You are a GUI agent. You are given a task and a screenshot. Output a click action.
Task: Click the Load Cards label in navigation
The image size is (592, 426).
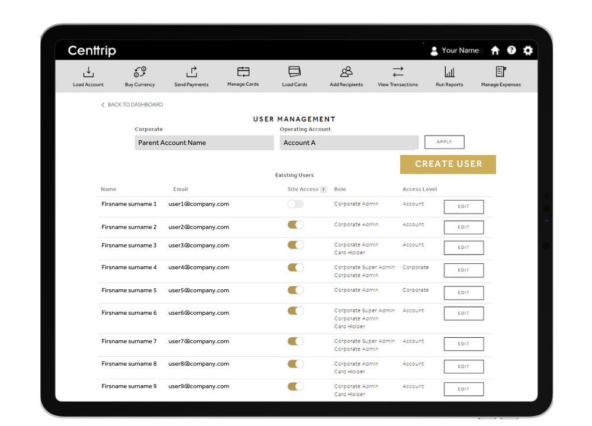pyautogui.click(x=294, y=85)
